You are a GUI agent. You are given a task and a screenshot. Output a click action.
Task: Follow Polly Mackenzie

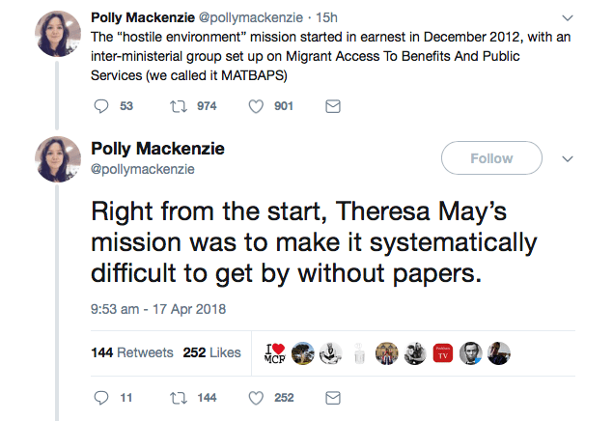click(491, 158)
